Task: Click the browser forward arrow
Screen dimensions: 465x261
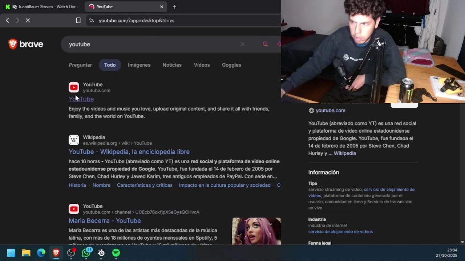Action: pos(17,21)
